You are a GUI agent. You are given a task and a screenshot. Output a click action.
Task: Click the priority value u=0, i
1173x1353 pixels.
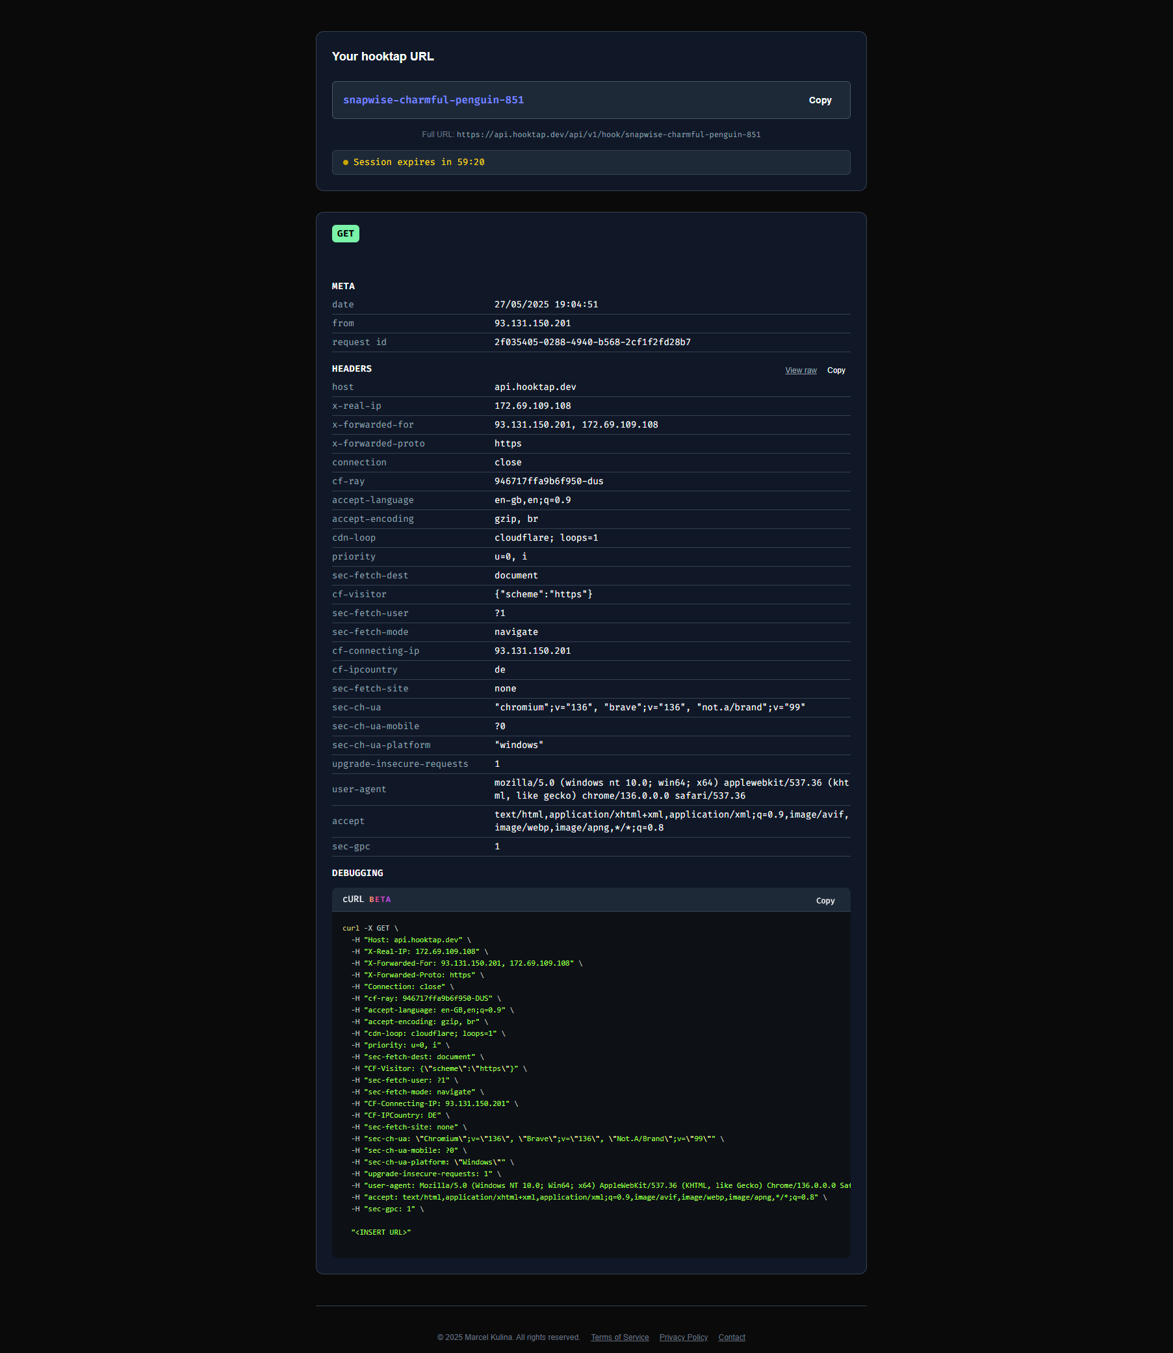tap(511, 557)
